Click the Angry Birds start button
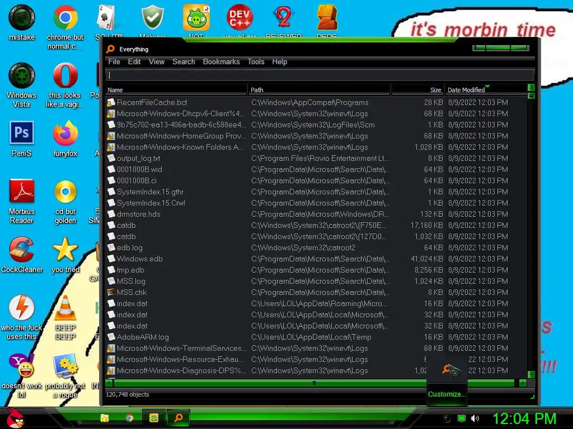573x429 pixels. coord(15,418)
